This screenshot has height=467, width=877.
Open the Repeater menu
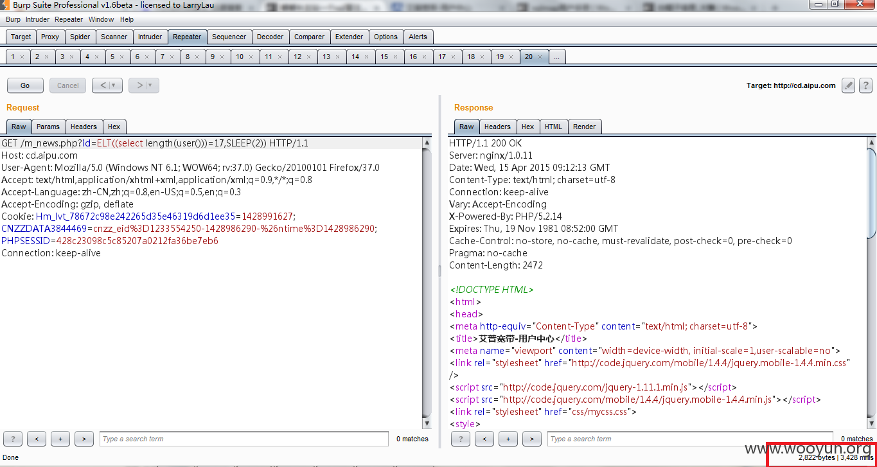point(69,19)
